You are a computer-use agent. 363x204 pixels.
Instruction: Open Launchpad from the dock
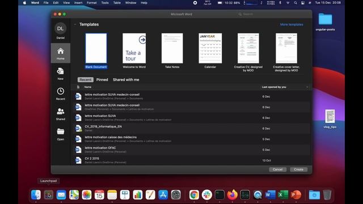click(x=49, y=195)
